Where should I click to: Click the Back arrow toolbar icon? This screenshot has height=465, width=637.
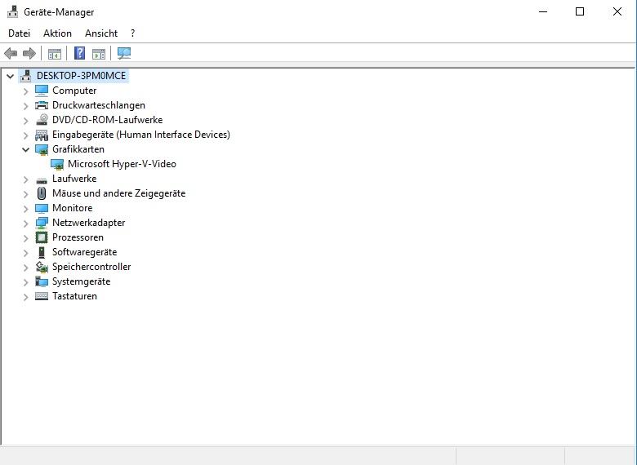click(x=11, y=53)
